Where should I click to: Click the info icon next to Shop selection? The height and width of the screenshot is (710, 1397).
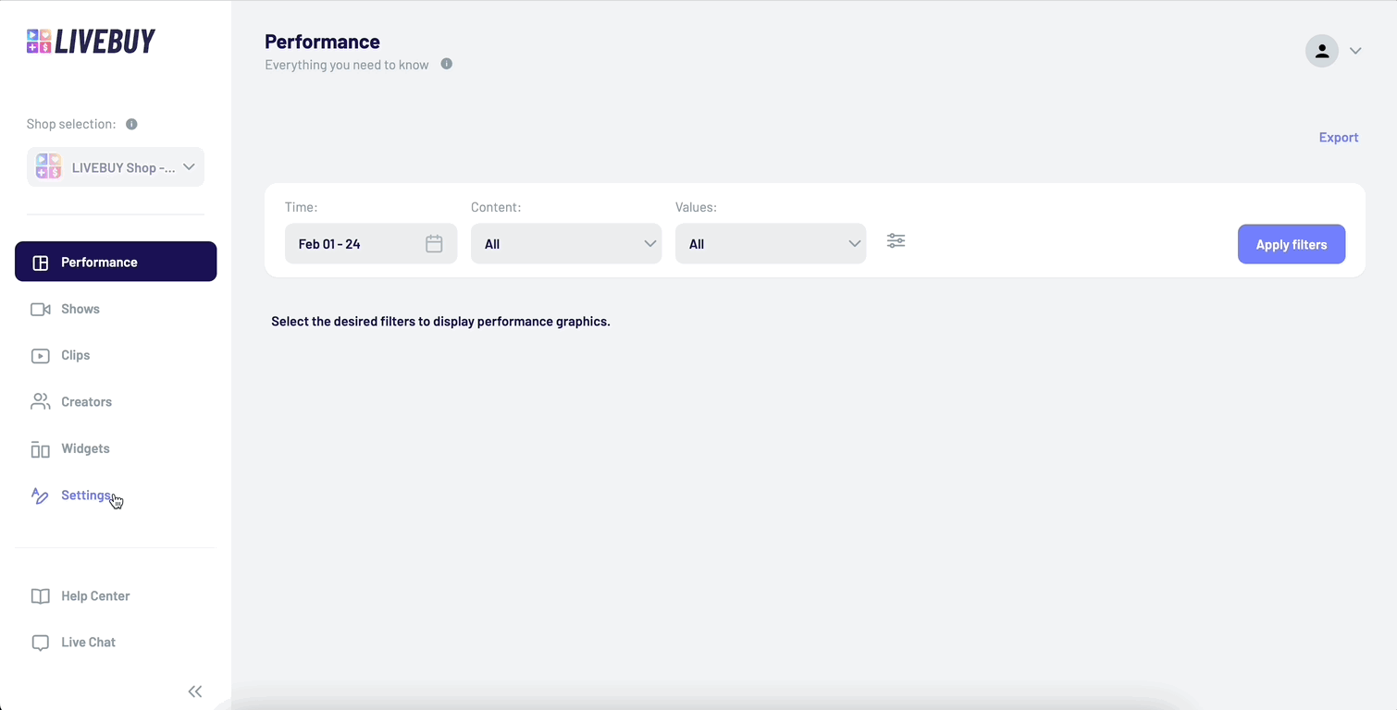click(130, 124)
